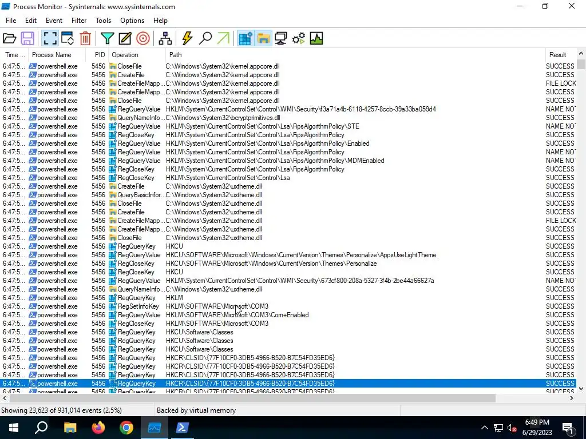Open the Tools menu
This screenshot has height=439, width=586.
(103, 21)
